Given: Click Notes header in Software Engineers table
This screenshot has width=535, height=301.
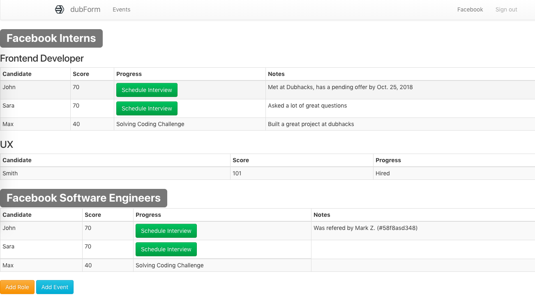Looking at the screenshot, I should (x=322, y=215).
